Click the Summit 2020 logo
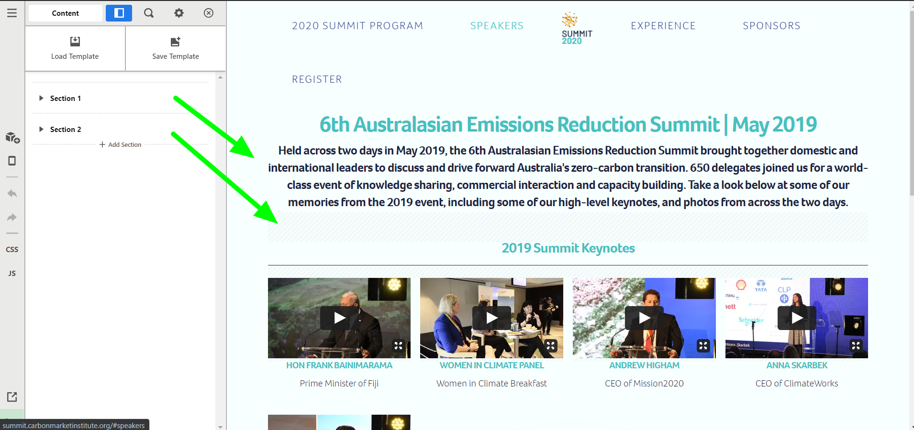 coord(577,29)
